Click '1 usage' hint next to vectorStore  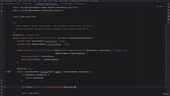click(62, 41)
